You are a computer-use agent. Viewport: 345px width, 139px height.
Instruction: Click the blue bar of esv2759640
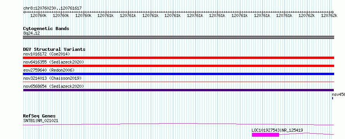pyautogui.click(x=178, y=74)
